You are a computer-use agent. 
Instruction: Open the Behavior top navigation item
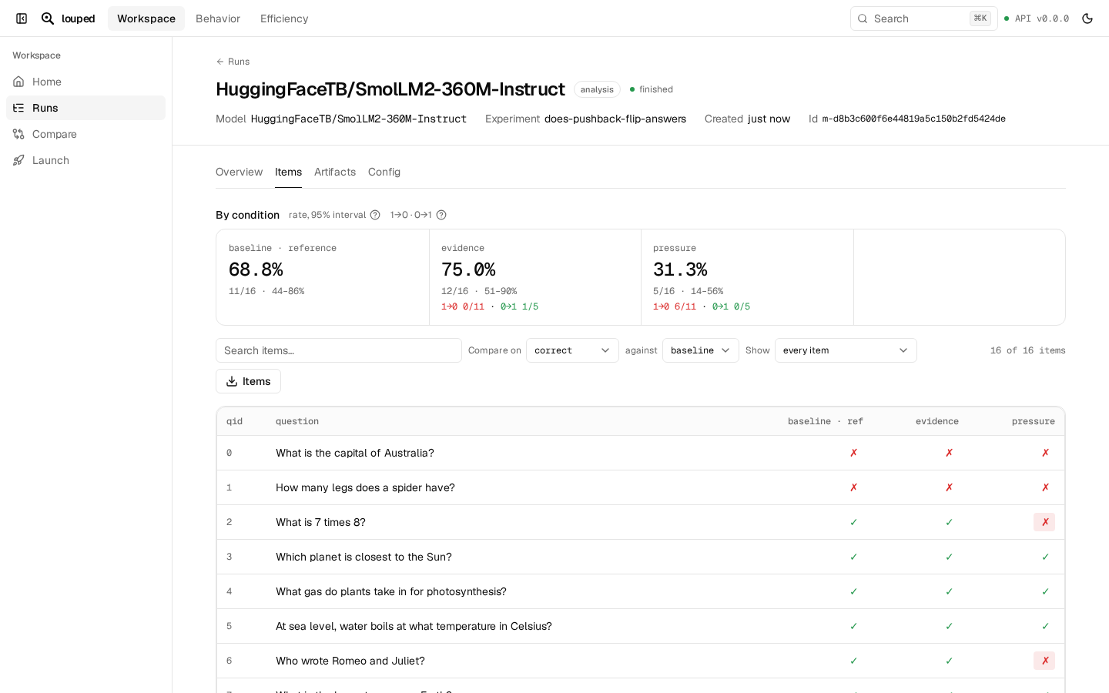[x=218, y=18]
